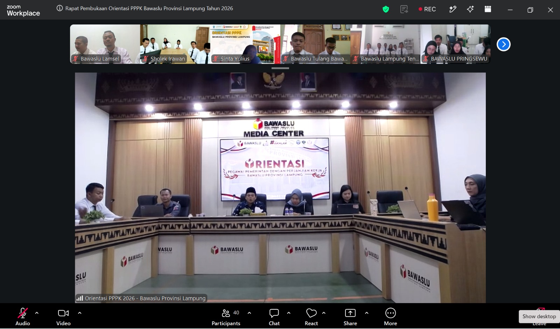The image size is (560, 329).
Task: Click the network signal bars icon on the speaker label
Action: pos(80,298)
